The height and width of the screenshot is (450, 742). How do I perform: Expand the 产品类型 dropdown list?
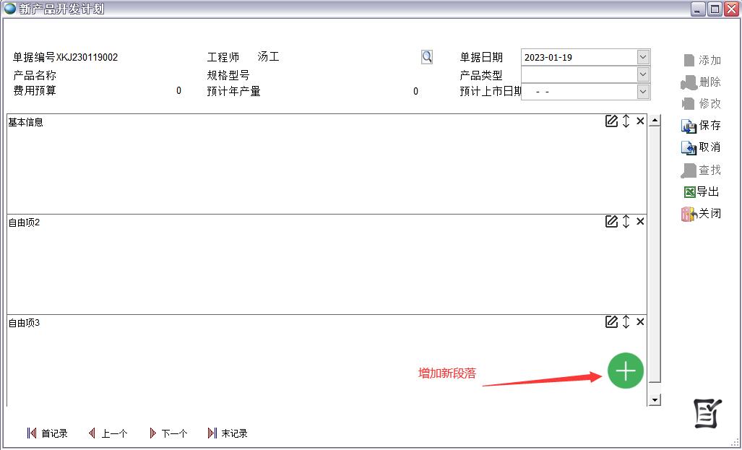coord(643,74)
